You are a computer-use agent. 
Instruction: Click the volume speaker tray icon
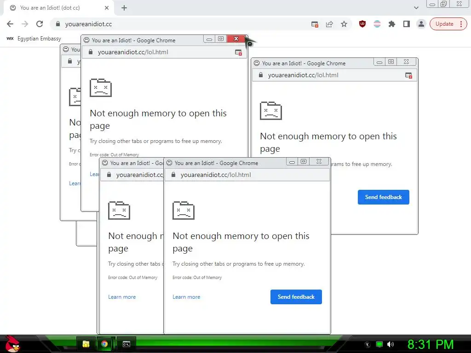click(390, 344)
